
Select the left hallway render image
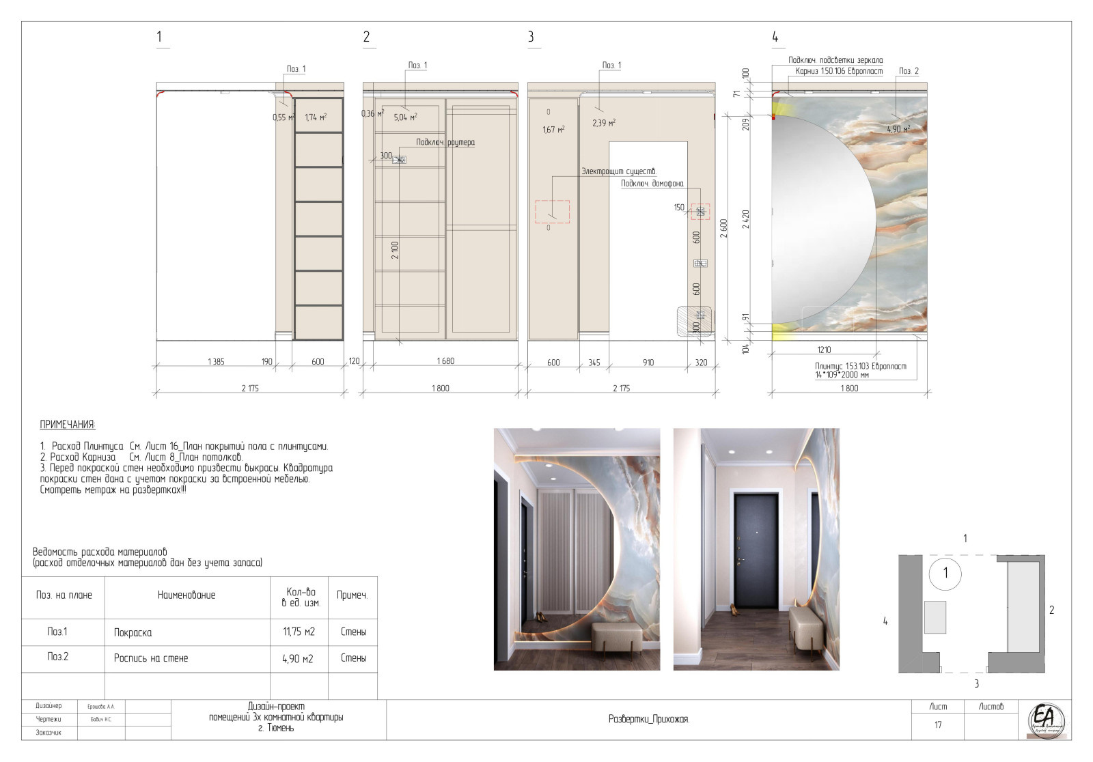[577, 549]
